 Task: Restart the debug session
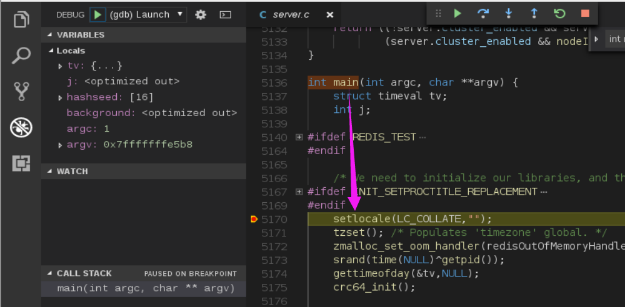(x=559, y=13)
